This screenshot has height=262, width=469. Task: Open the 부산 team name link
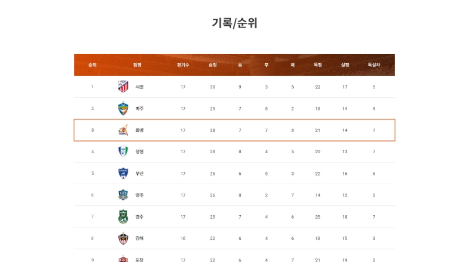[140, 173]
